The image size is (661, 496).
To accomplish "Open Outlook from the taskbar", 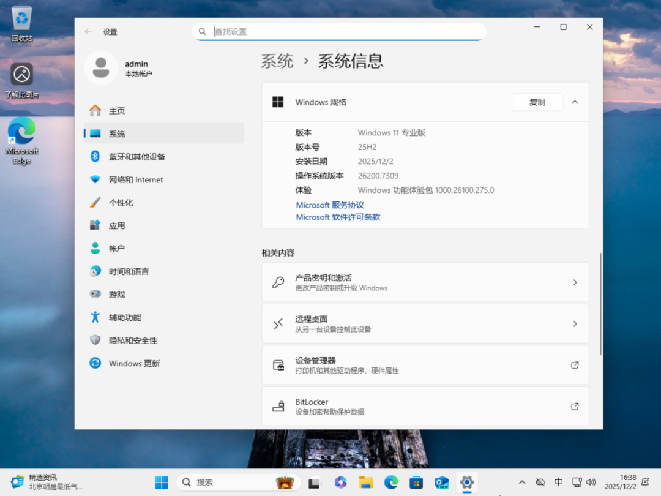I will tap(441, 482).
